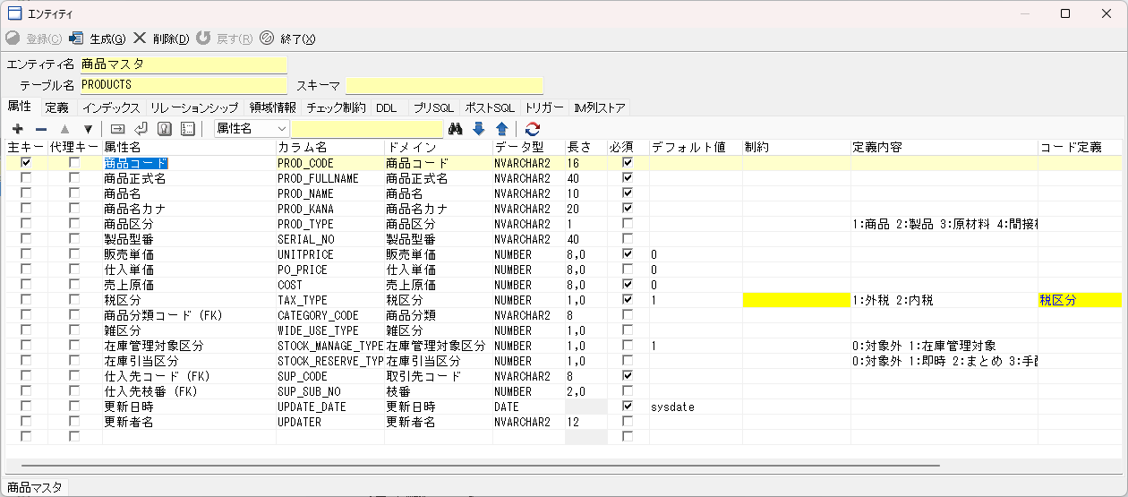
Task: Toggle required checkbox for 税区分 row
Action: tap(628, 300)
